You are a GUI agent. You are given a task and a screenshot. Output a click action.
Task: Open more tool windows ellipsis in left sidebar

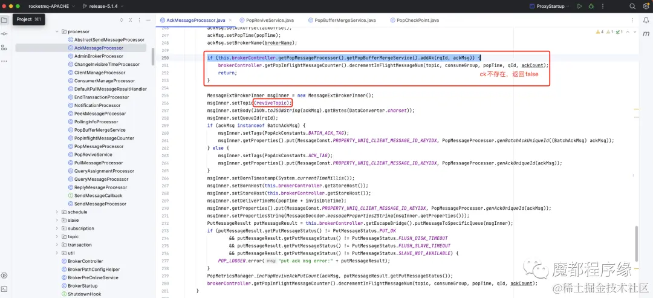[4, 61]
